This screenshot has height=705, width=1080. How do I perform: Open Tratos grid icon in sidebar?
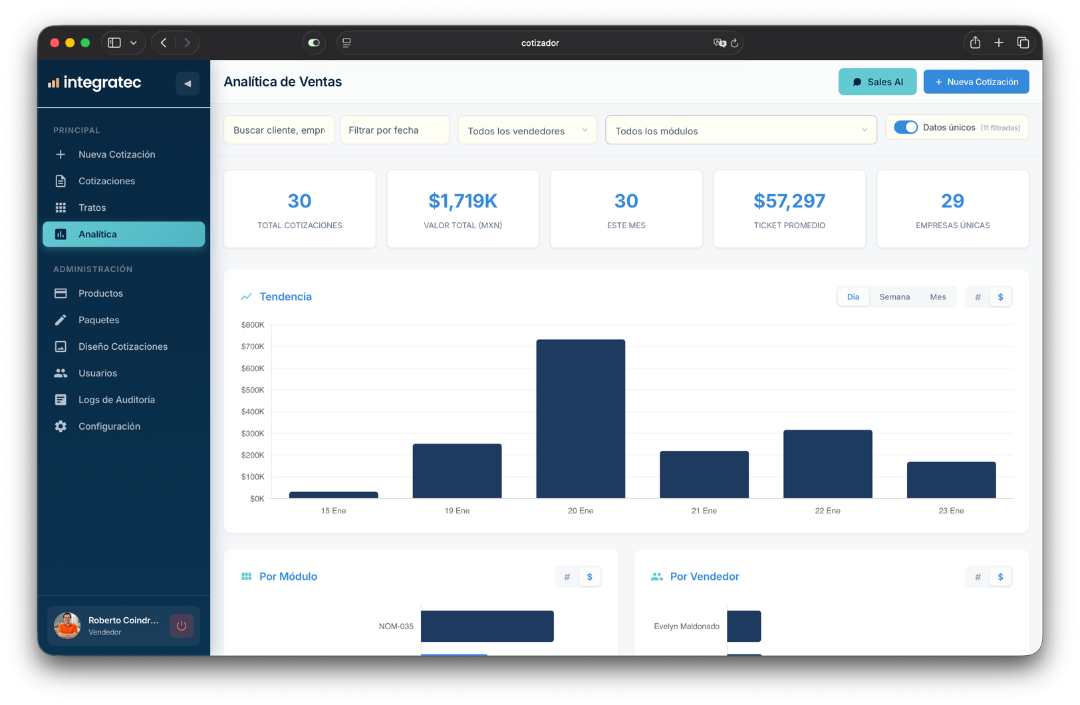[x=61, y=208]
